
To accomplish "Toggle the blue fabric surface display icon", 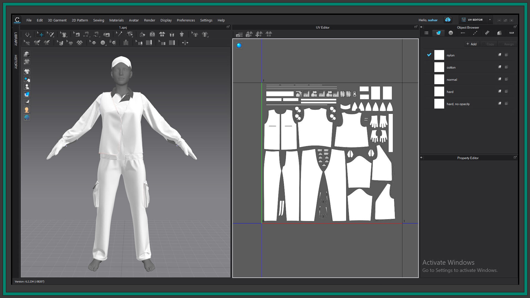I will [27, 94].
